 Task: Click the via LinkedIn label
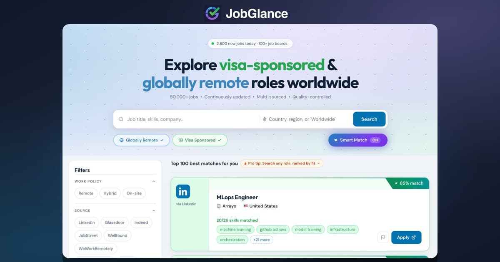pyautogui.click(x=186, y=204)
